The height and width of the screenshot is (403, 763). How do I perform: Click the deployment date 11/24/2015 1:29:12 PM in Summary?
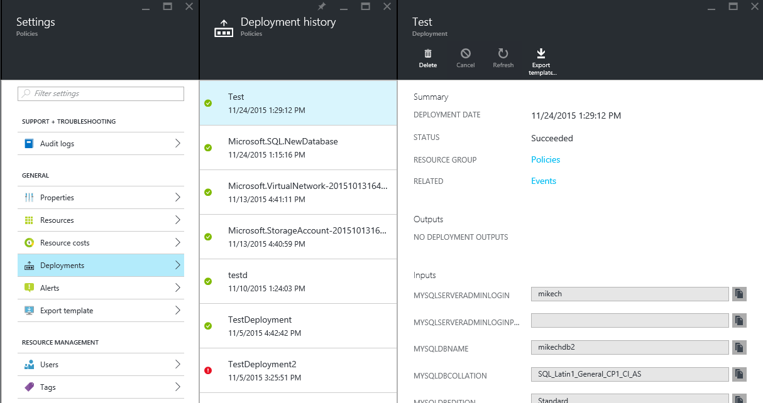point(576,116)
